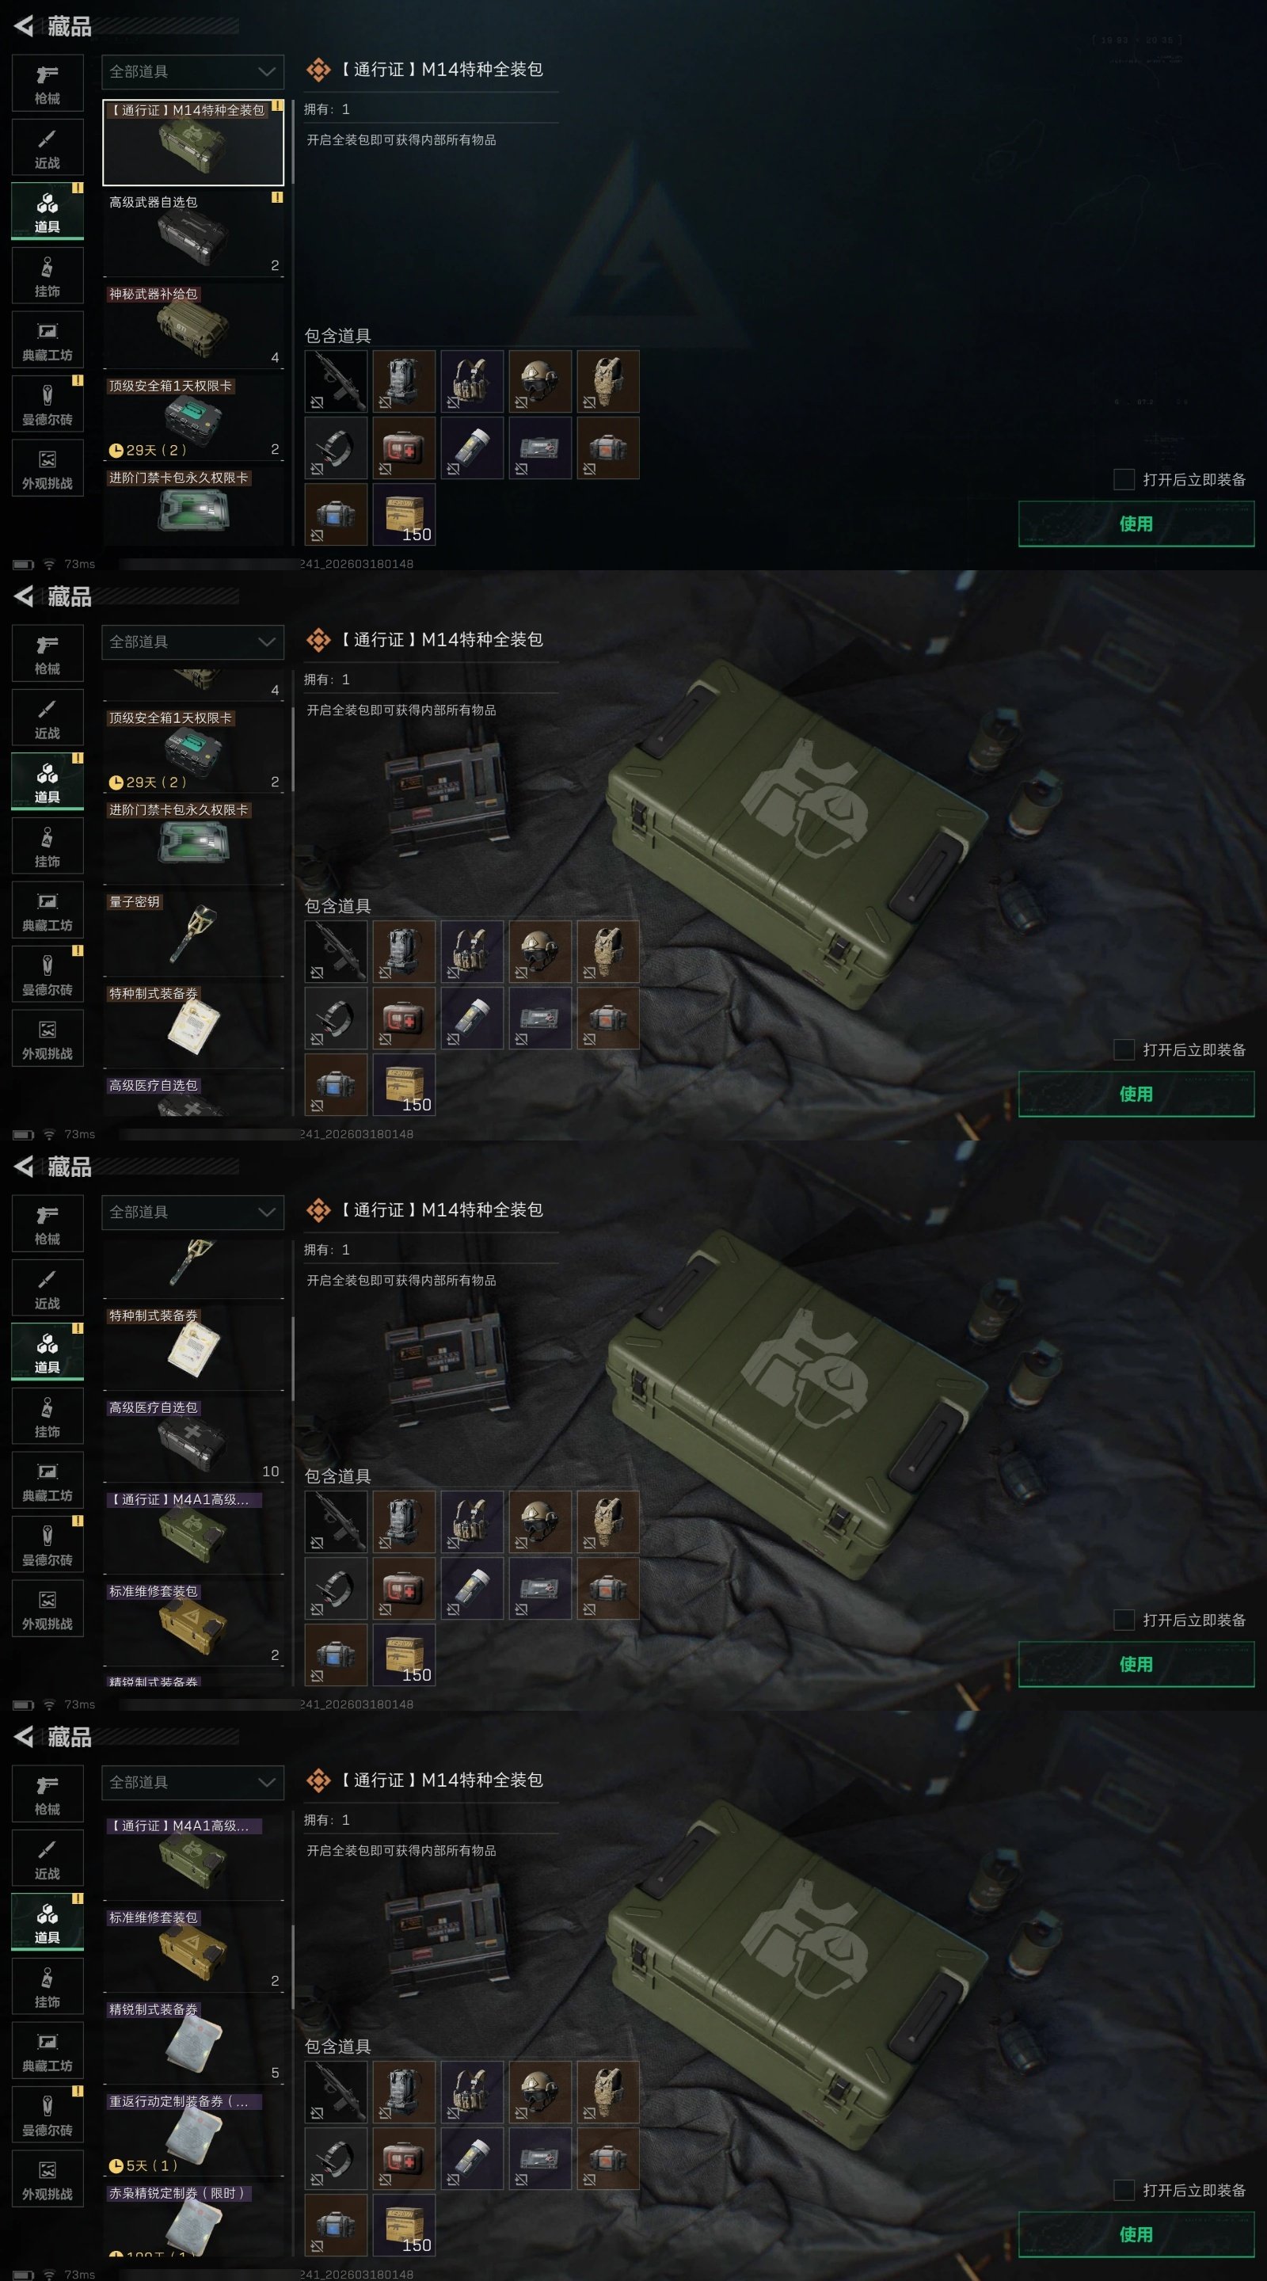Select the 赤枭精锐定制券（限时） voucher item

194,2219
